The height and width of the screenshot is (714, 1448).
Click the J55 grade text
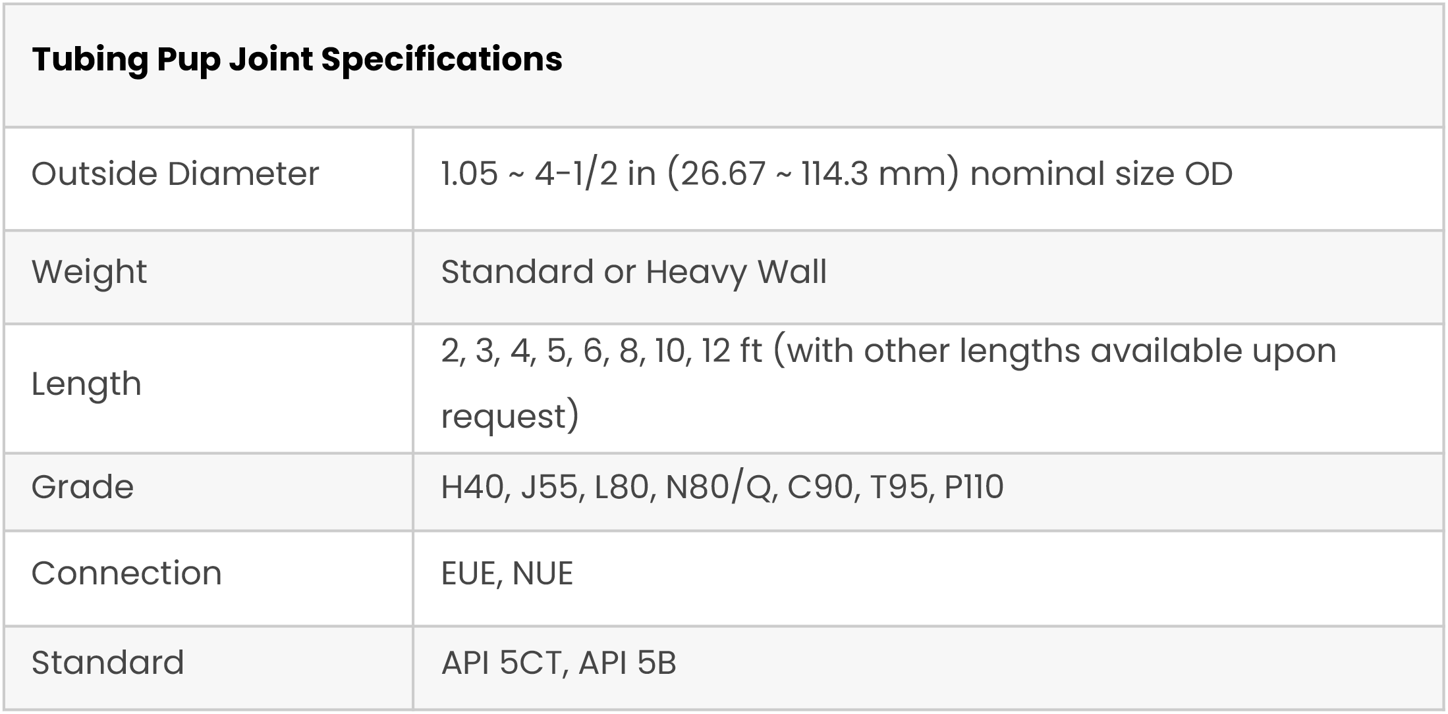pyautogui.click(x=549, y=487)
